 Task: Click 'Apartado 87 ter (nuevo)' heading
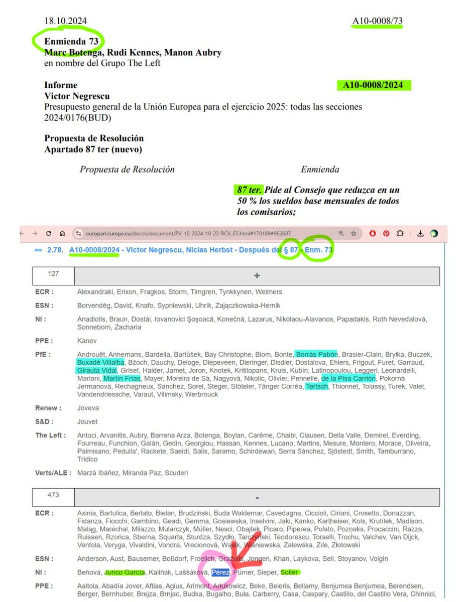pyautogui.click(x=93, y=149)
